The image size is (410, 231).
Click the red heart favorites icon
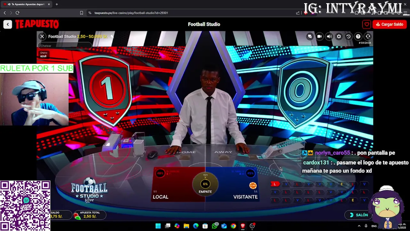[x=366, y=24]
